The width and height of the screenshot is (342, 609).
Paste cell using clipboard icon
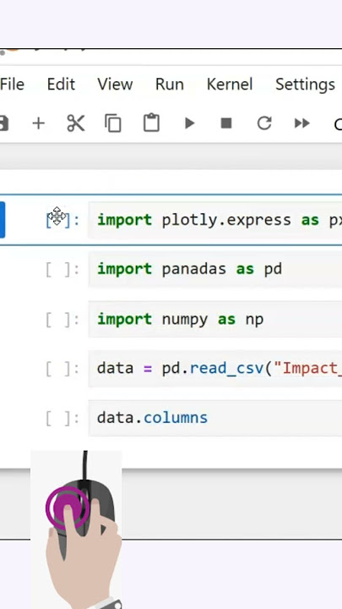click(151, 123)
